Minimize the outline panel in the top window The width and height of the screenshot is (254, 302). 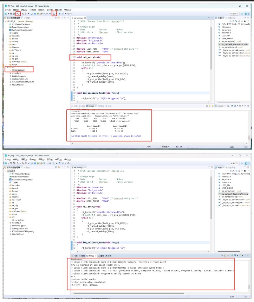click(x=245, y=18)
